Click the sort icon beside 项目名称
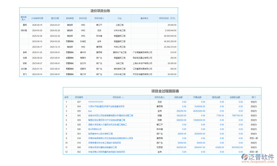Screen dimensions: 277x166 tap(123, 97)
